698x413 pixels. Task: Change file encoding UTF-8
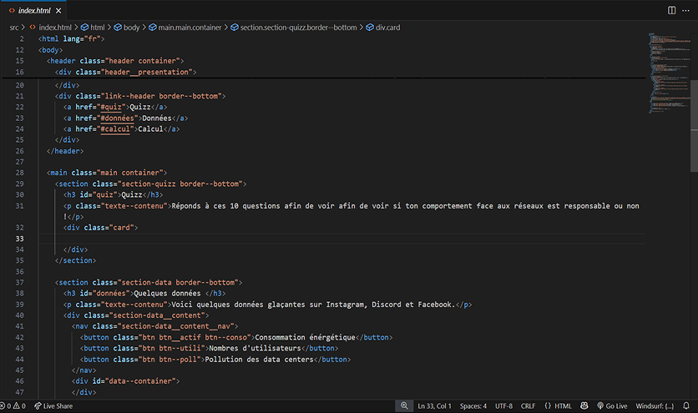click(504, 405)
